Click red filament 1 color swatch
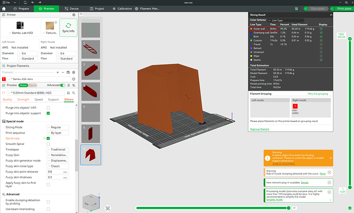 coord(4,79)
